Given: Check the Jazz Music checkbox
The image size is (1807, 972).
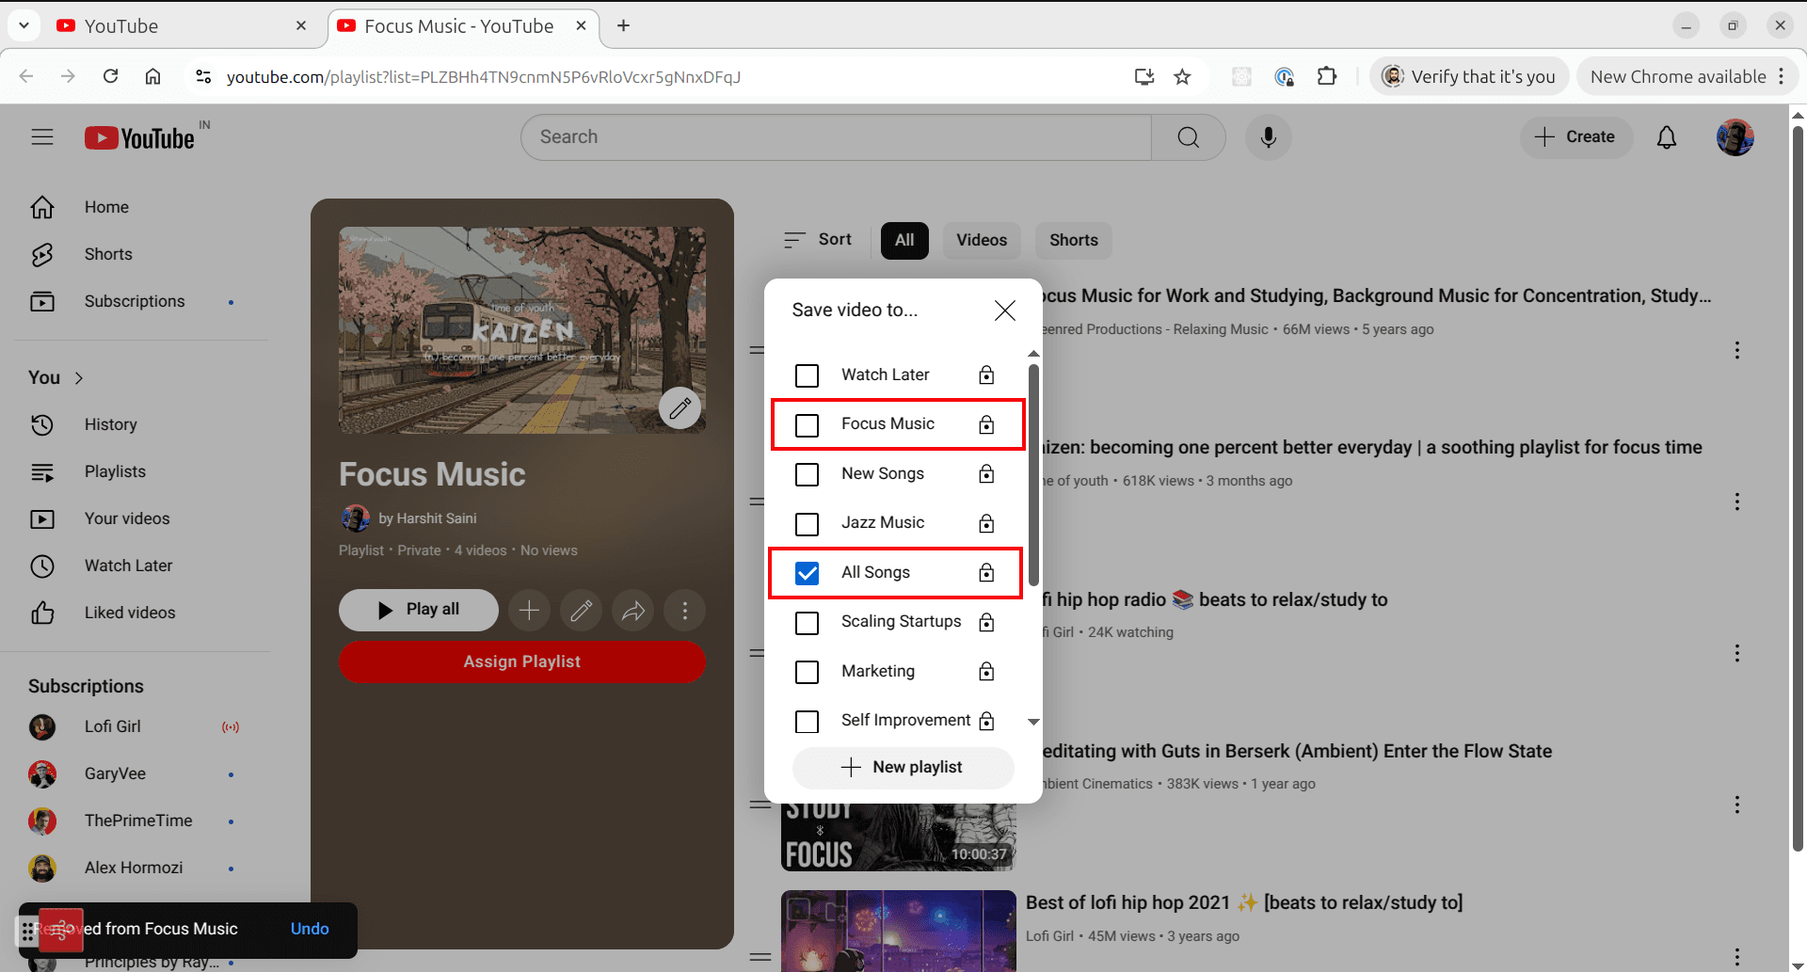Looking at the screenshot, I should 807,523.
